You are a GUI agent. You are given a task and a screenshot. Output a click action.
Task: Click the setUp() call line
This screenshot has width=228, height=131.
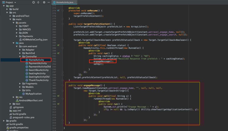[x=98, y=64]
